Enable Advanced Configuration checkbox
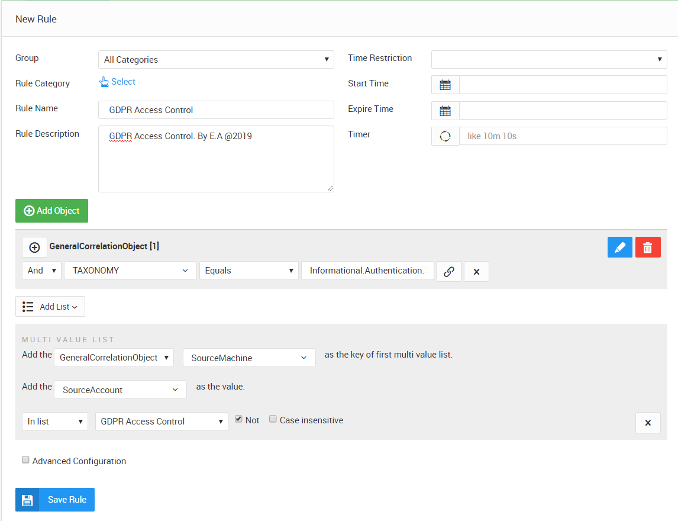The width and height of the screenshot is (678, 521). pos(25,460)
